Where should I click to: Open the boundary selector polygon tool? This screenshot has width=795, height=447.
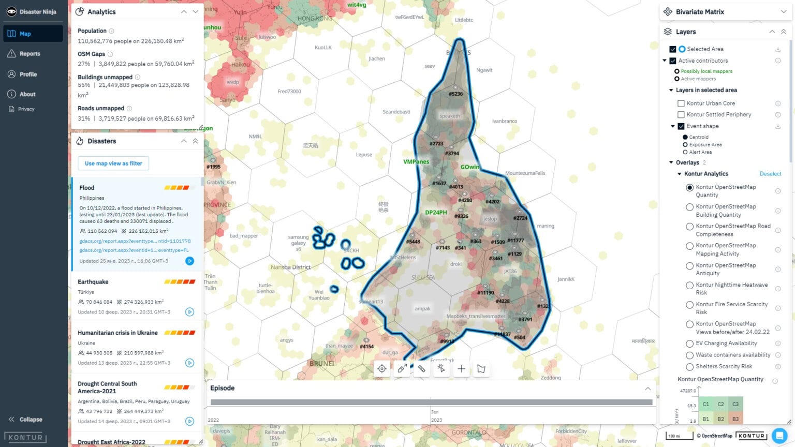coord(481,368)
